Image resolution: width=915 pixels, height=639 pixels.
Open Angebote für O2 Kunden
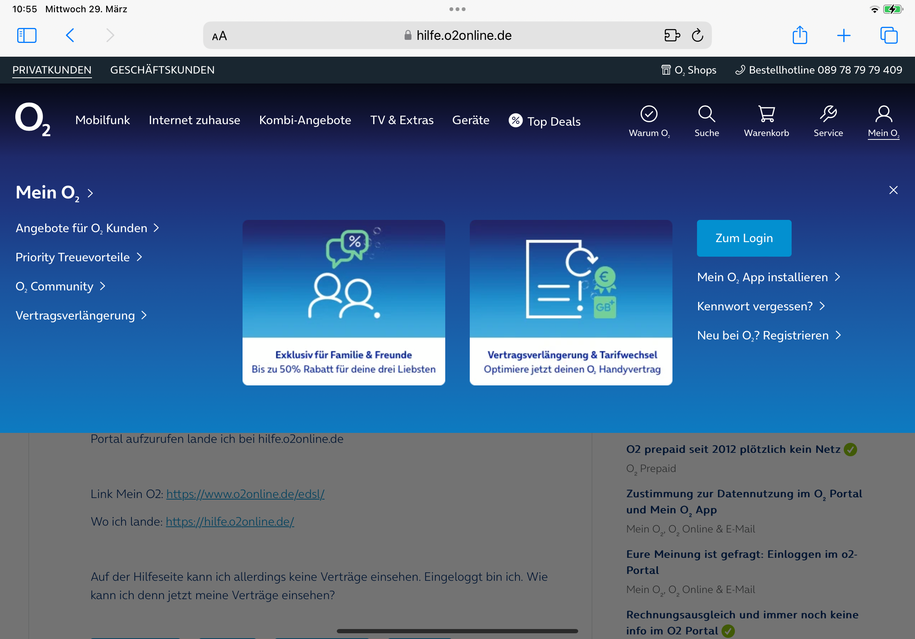coord(87,228)
